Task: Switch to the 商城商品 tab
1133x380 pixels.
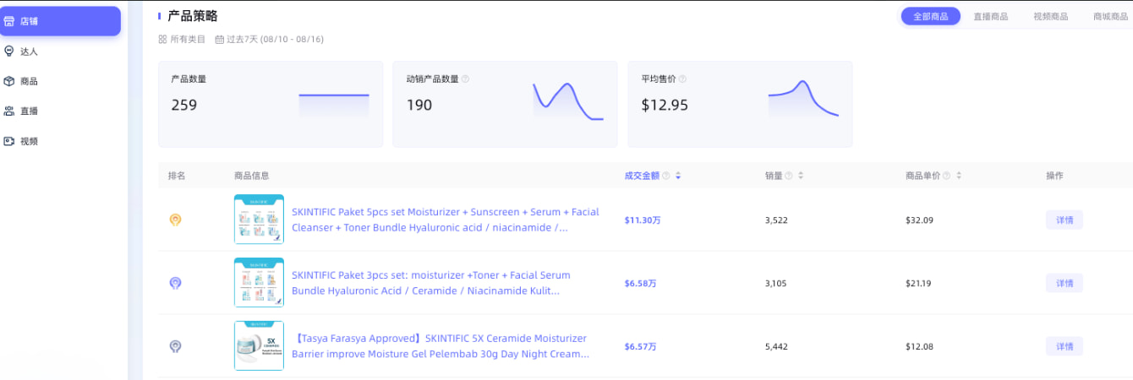Action: pyautogui.click(x=1110, y=16)
